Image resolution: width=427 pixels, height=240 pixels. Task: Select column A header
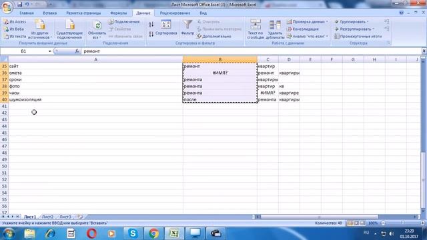[x=95, y=59]
